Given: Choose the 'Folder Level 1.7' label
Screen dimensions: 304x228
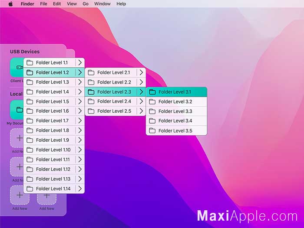Looking at the screenshot, I should coord(52,121).
